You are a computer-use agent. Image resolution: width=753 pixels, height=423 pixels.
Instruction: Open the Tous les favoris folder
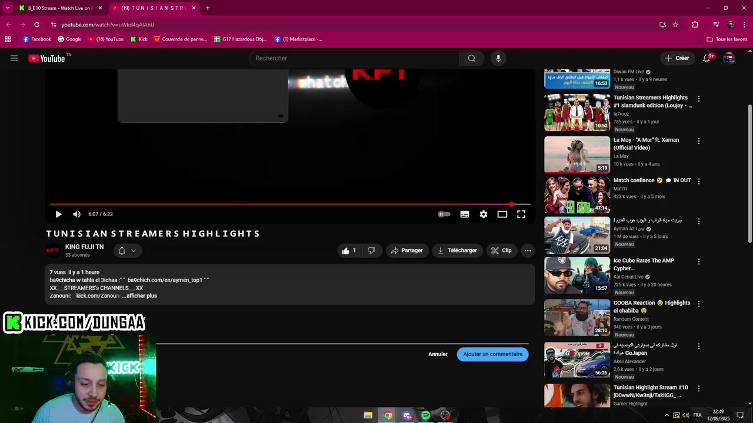[x=727, y=39]
